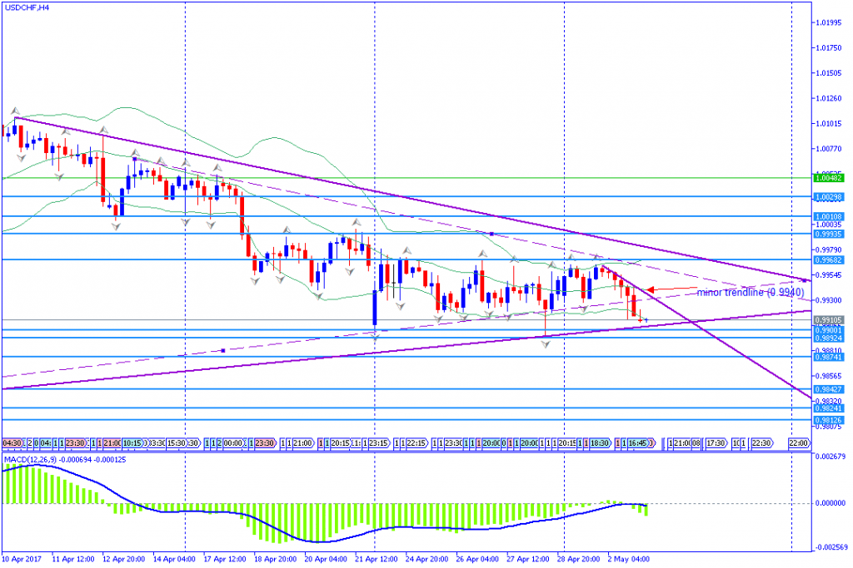Open the 00:00 news event marker
The width and height of the screenshot is (853, 568).
pyautogui.click(x=233, y=443)
